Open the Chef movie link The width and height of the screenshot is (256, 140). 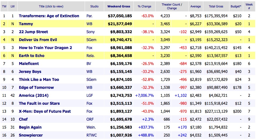[23, 119]
